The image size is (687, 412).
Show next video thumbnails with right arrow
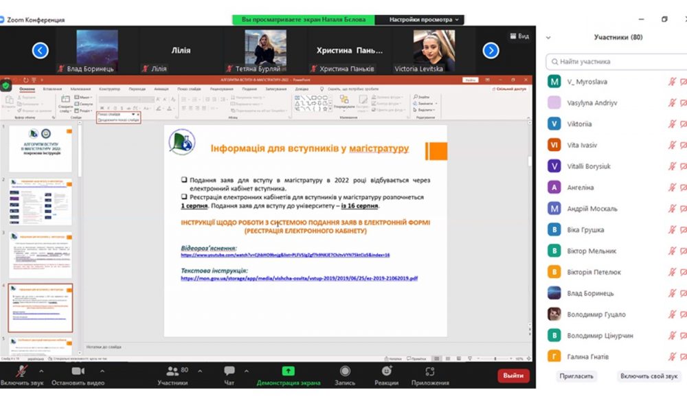coord(491,50)
